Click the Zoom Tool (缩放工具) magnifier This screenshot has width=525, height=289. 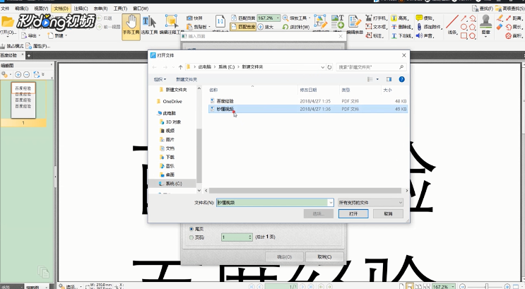285,18
